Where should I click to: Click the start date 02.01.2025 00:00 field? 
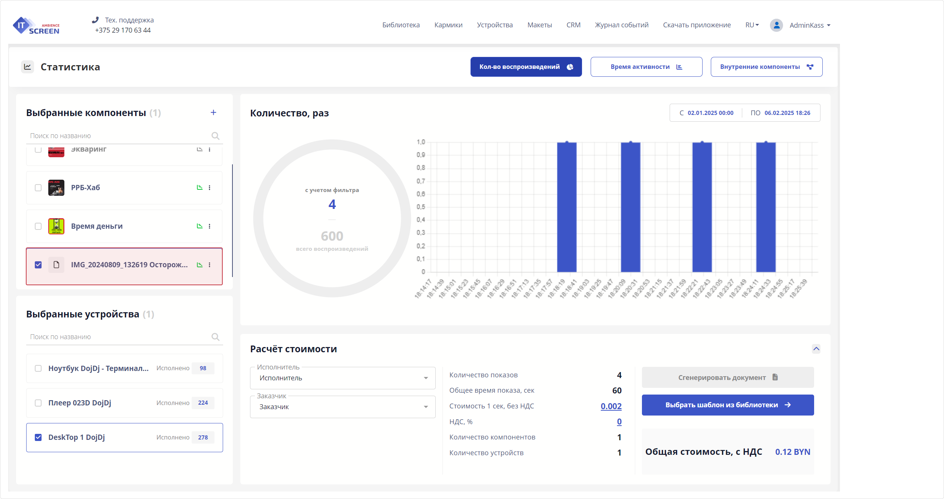coord(710,113)
